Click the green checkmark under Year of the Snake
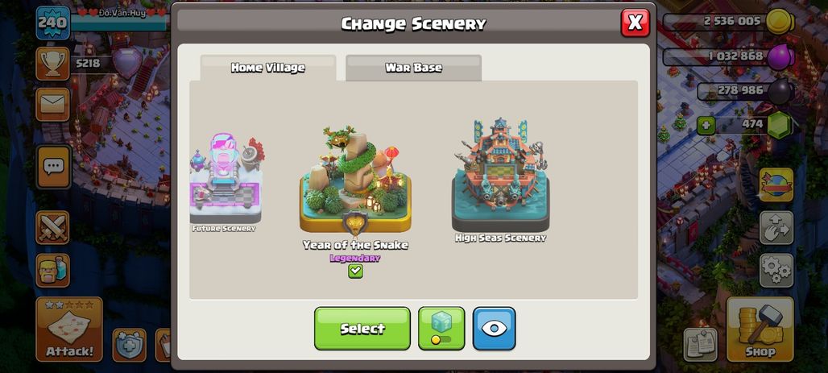The height and width of the screenshot is (373, 828). 355,271
